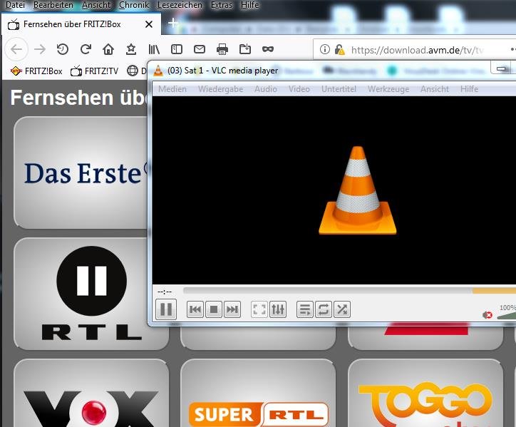The width and height of the screenshot is (516, 427).
Task: Open Firefox Chronik menu
Action: [134, 5]
